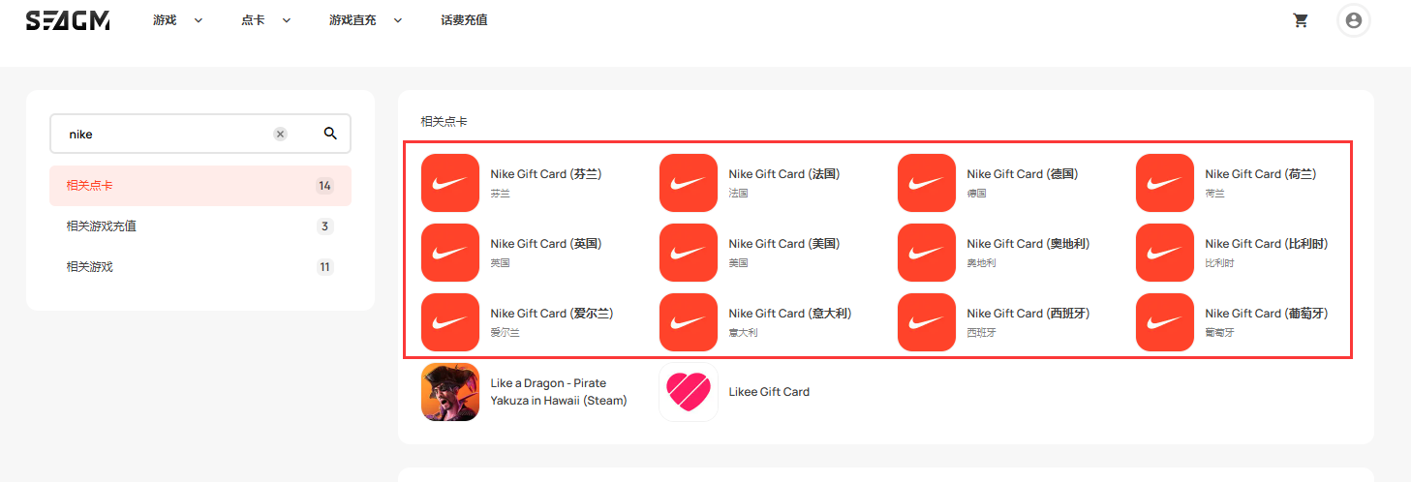1411x482 pixels.
Task: Click the user account profile icon
Action: pos(1353,20)
